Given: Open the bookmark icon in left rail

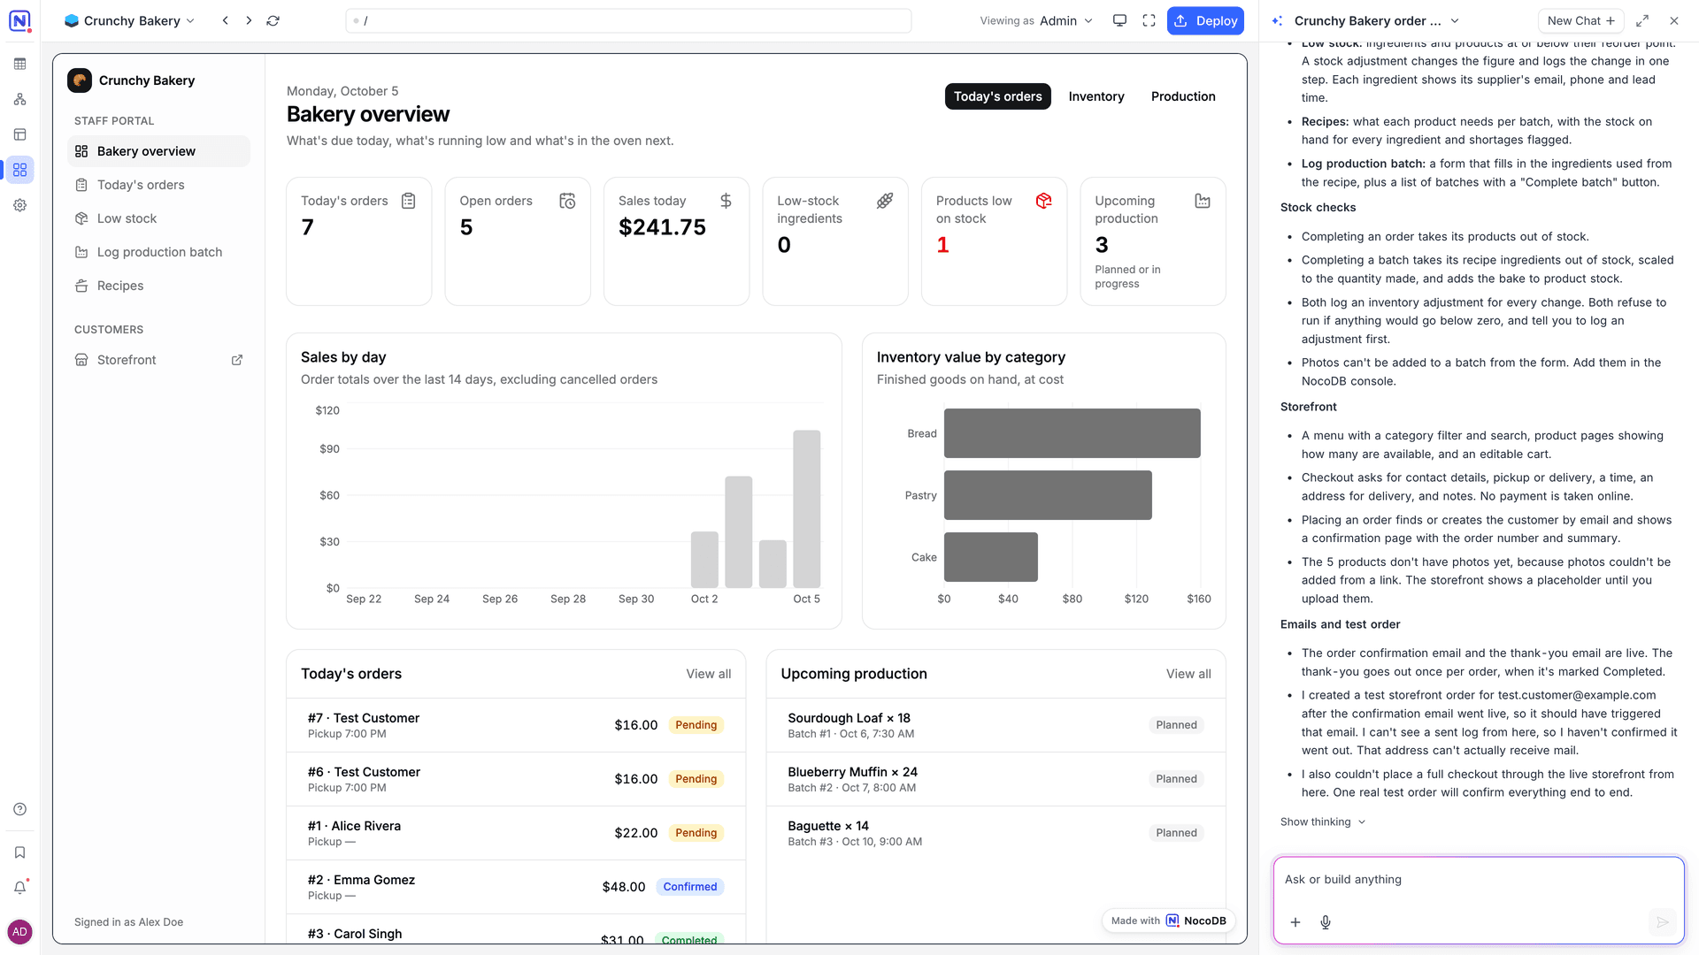Looking at the screenshot, I should coord(19,852).
